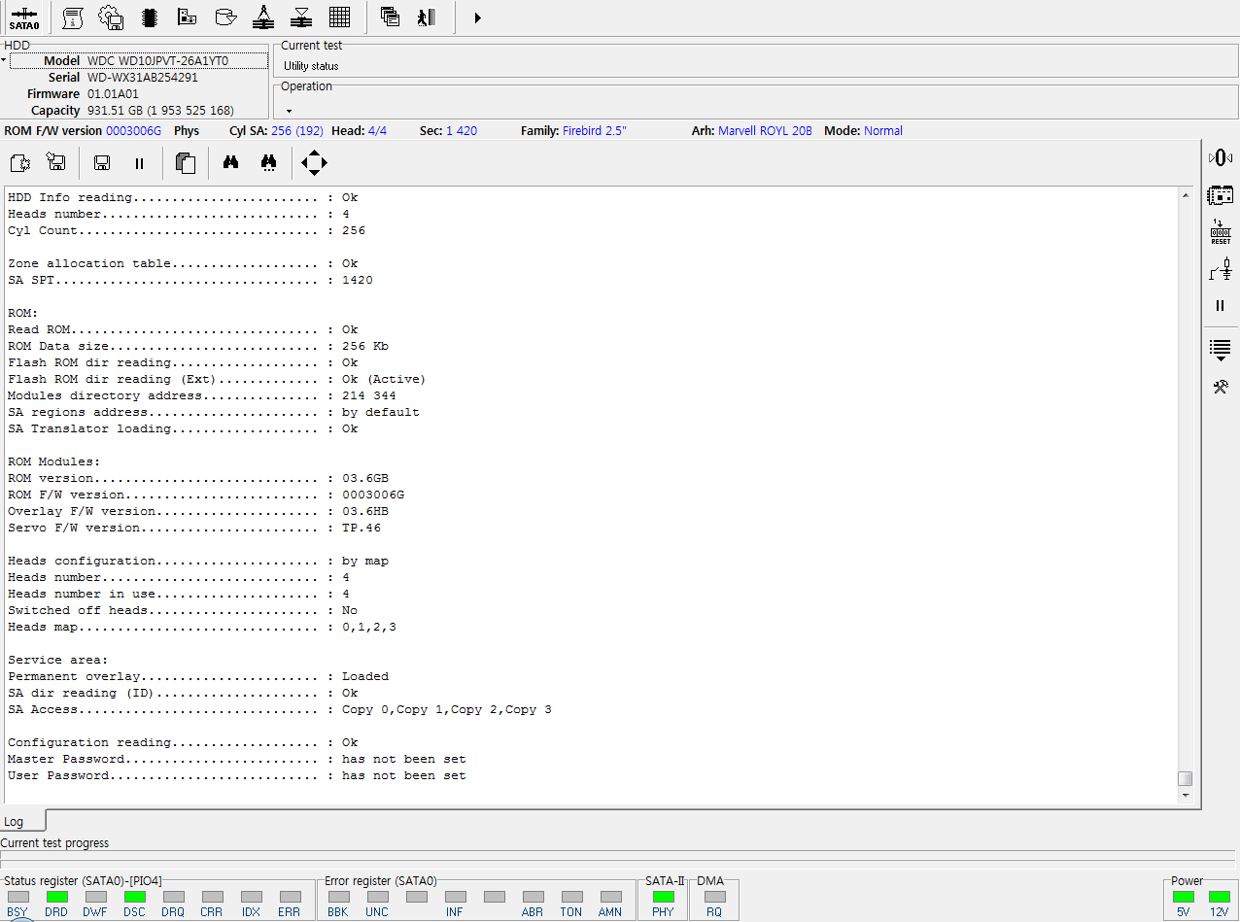This screenshot has width=1240, height=922.
Task: Open the hammer and wrench tools icon
Action: tap(1221, 387)
